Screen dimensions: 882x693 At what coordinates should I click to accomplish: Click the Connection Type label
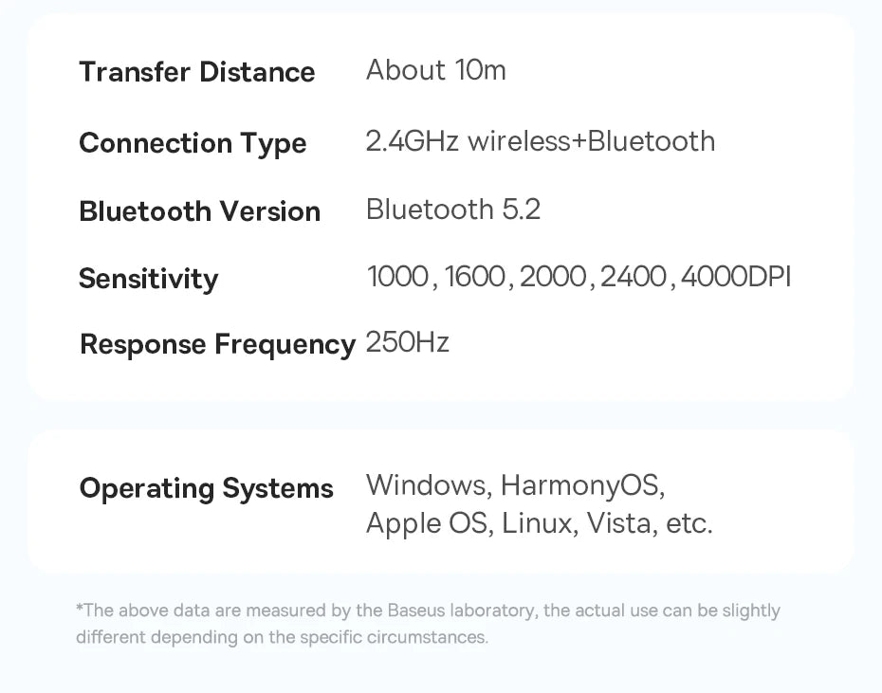point(193,143)
